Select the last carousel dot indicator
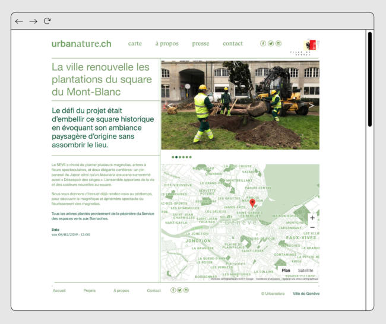 point(190,157)
